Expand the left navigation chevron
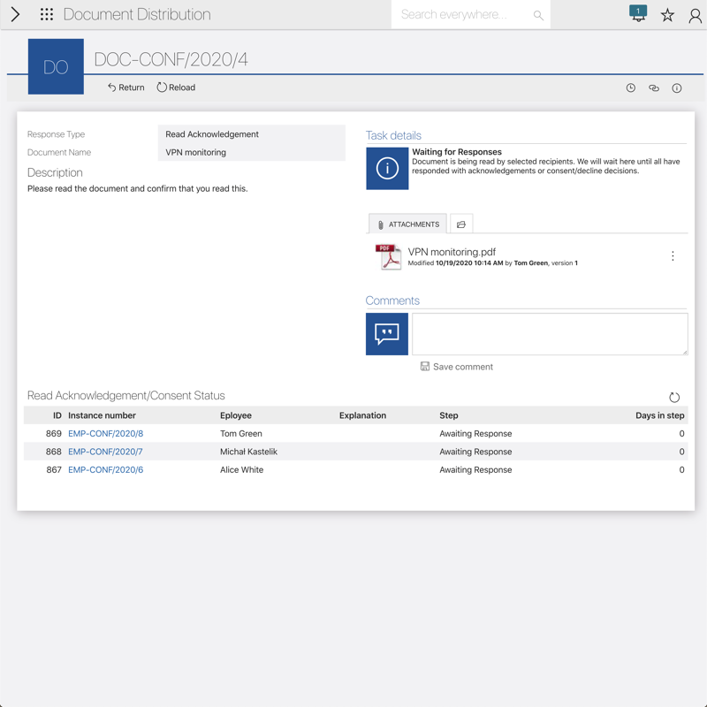Screen dimensions: 707x707 tap(15, 14)
